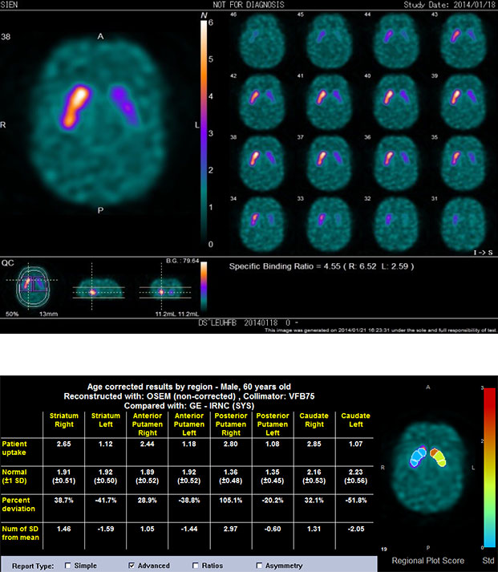
Task: Click the Percent deviation row label
Action: (18, 504)
